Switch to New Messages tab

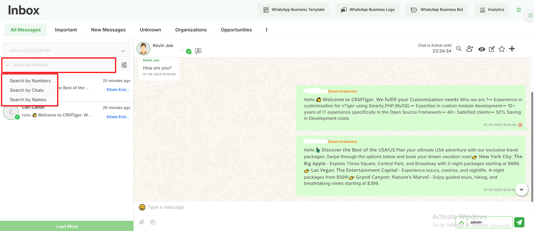click(108, 30)
